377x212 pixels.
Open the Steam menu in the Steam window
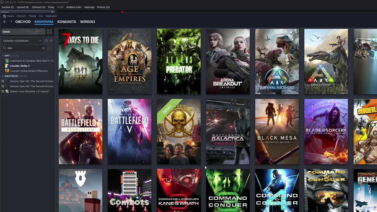coord(10,16)
